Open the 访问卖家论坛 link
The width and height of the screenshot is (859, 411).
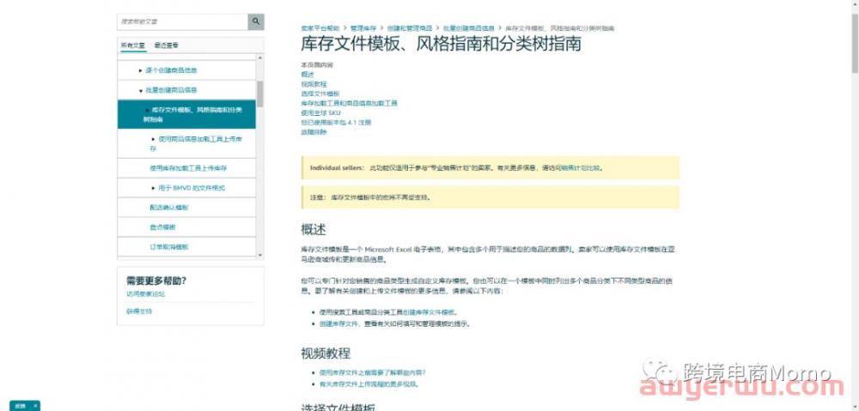(x=146, y=294)
